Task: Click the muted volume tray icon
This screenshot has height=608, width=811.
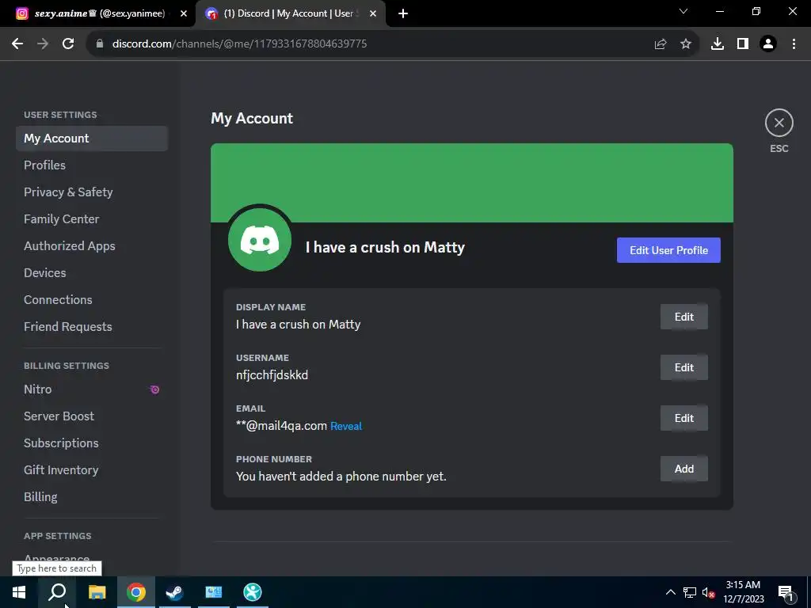Action: (x=708, y=592)
